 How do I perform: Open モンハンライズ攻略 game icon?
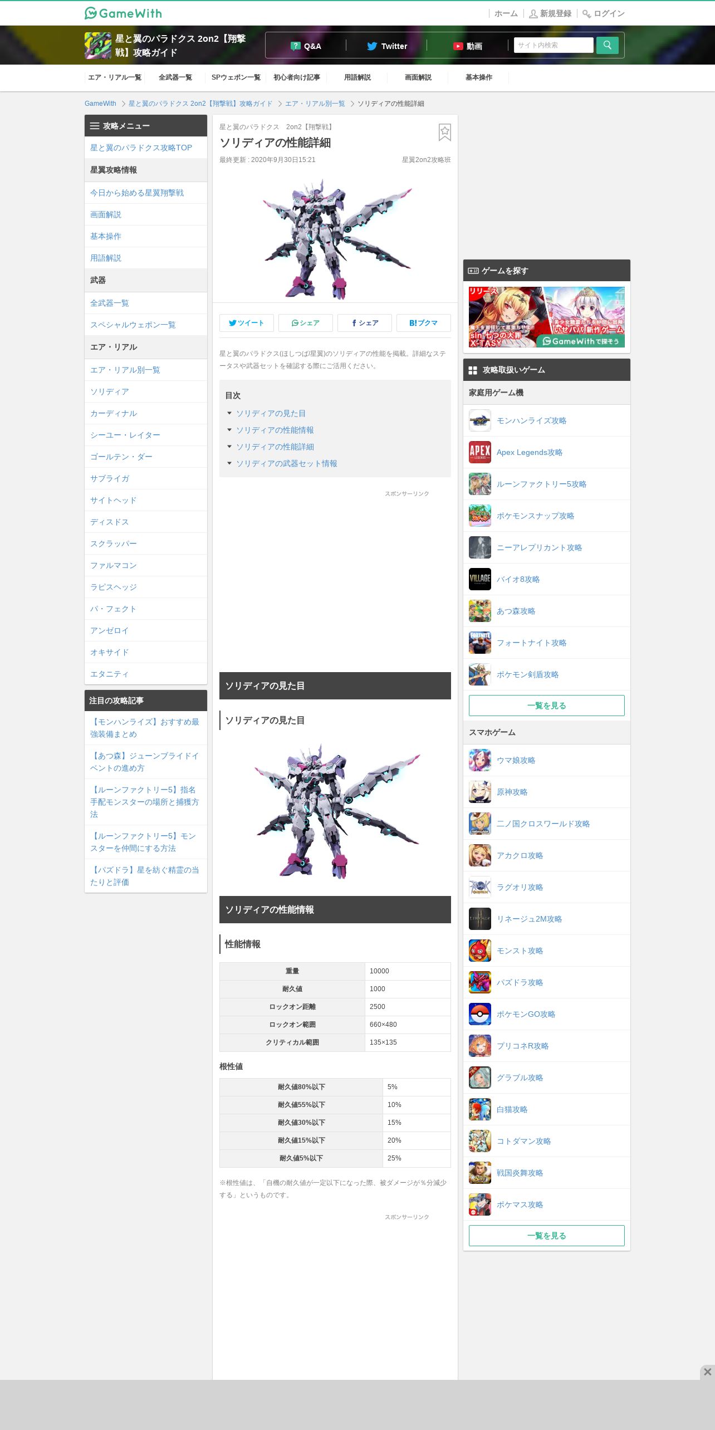pyautogui.click(x=479, y=420)
